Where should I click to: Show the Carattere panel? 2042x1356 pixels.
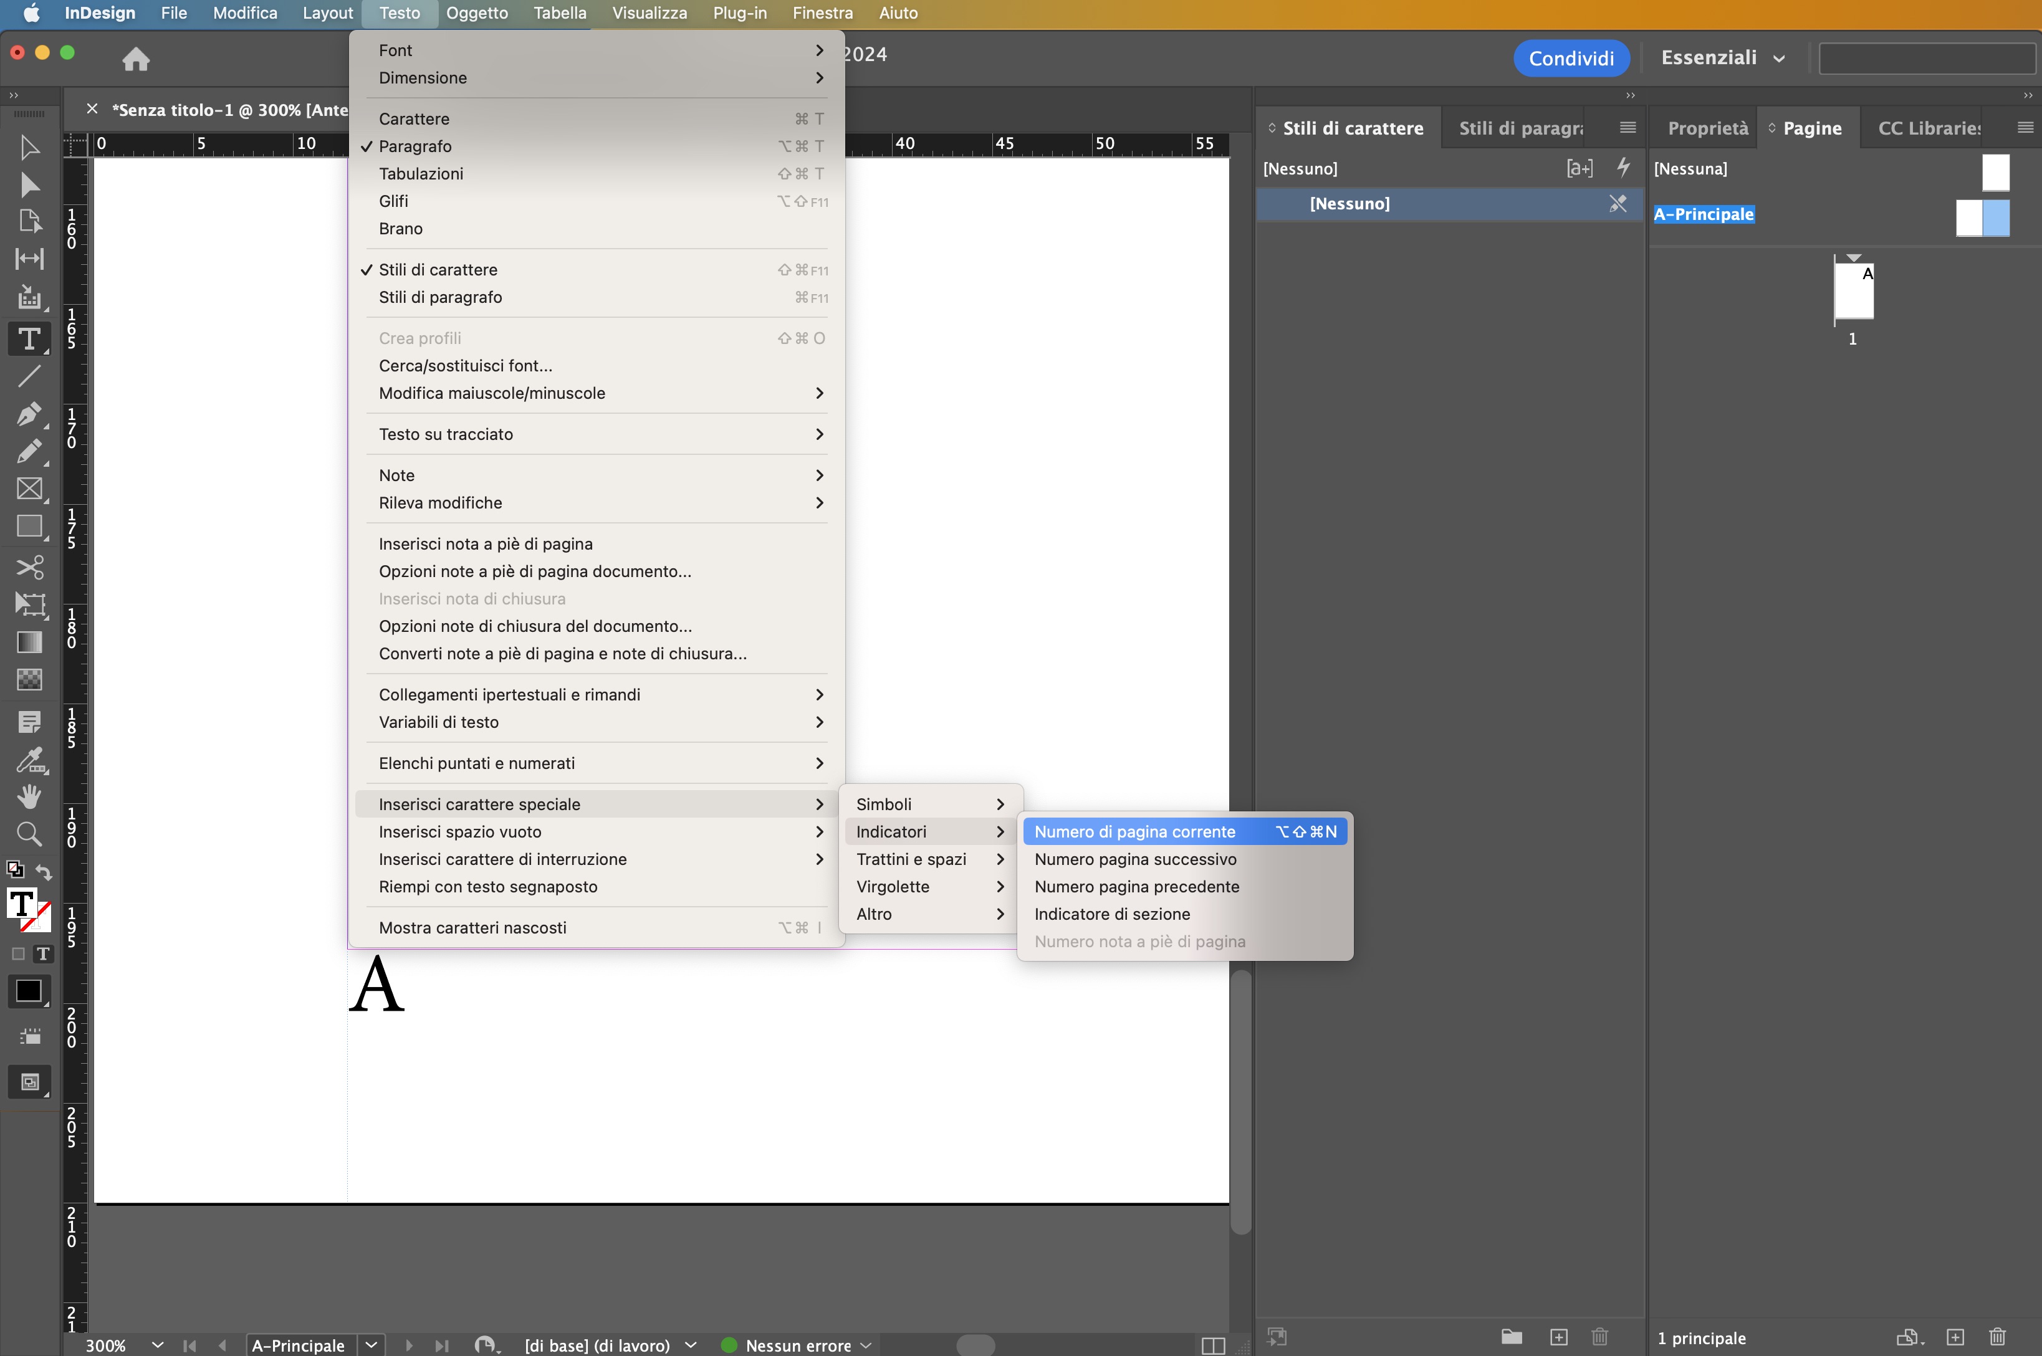(x=597, y=118)
